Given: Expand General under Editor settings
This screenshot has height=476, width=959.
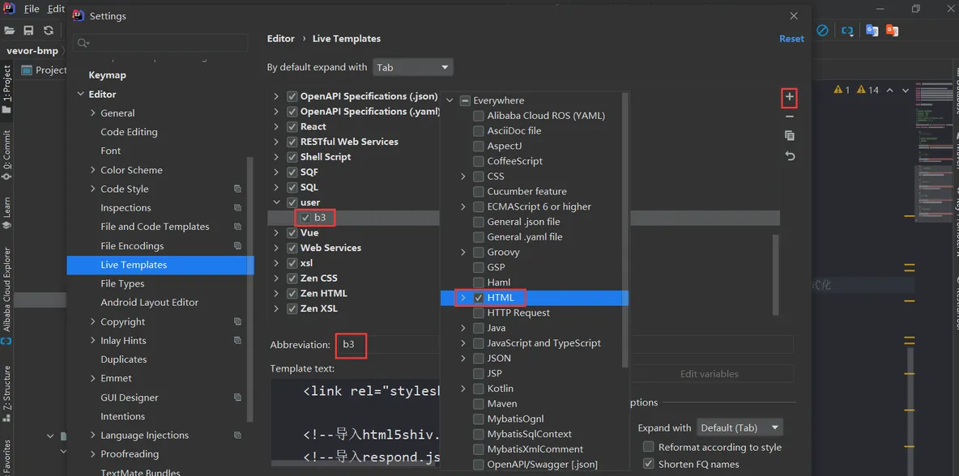Looking at the screenshot, I should (93, 113).
